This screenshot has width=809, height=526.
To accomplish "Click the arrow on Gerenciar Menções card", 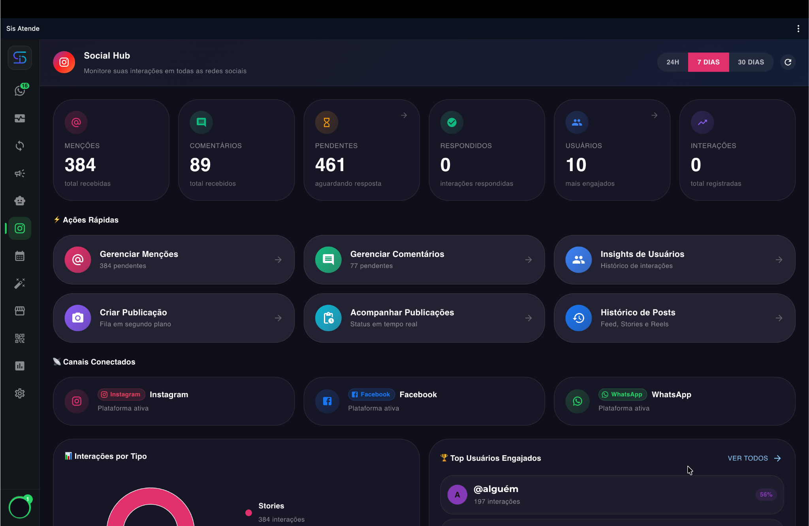I will coord(278,260).
